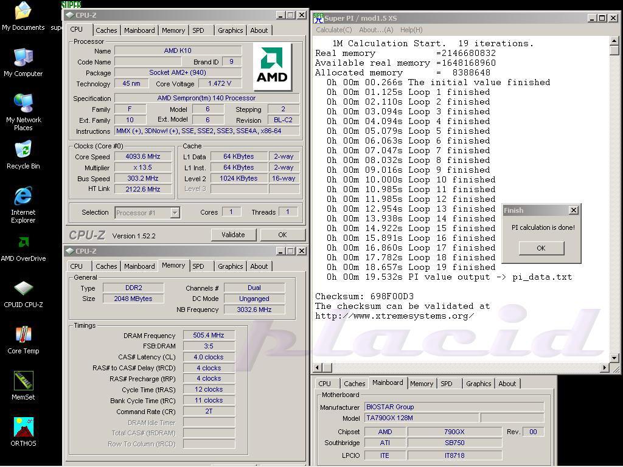Viewport: 623px width, 467px height.
Task: Click the Super PI scroll down arrow
Action: [614, 358]
